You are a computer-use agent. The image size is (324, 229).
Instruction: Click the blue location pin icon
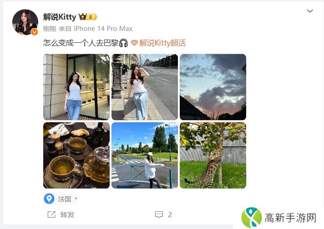(49, 198)
